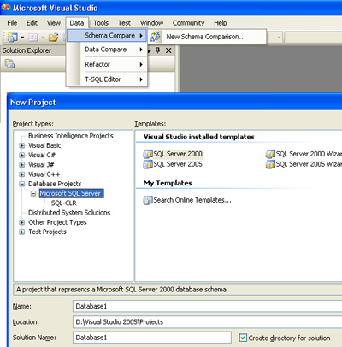Select Distributed System Solutions tree item
This screenshot has height=347, width=342.
pos(69,213)
